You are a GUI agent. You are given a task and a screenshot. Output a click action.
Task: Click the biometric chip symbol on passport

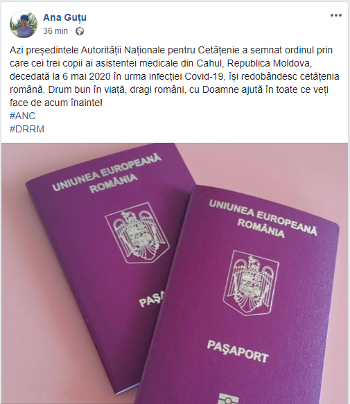coord(229,398)
